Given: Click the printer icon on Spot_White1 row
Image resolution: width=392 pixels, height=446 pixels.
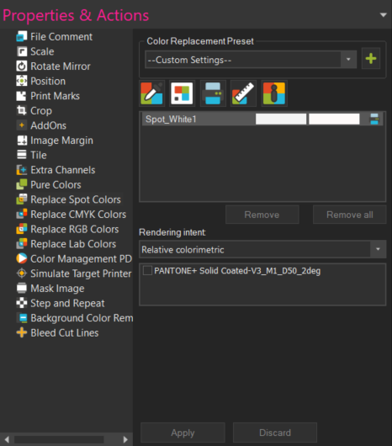Looking at the screenshot, I should (374, 119).
